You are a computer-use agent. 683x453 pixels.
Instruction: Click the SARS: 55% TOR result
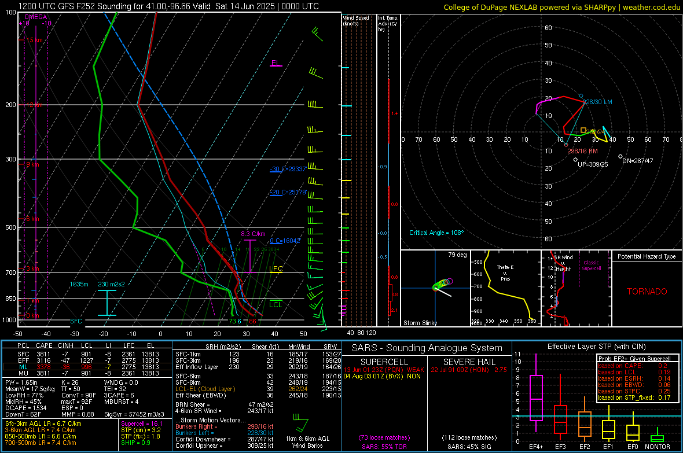click(x=384, y=447)
